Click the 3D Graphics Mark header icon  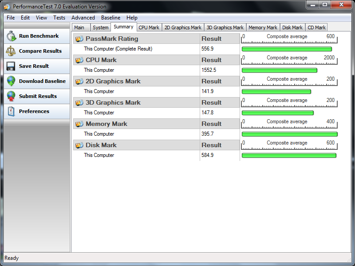79,102
